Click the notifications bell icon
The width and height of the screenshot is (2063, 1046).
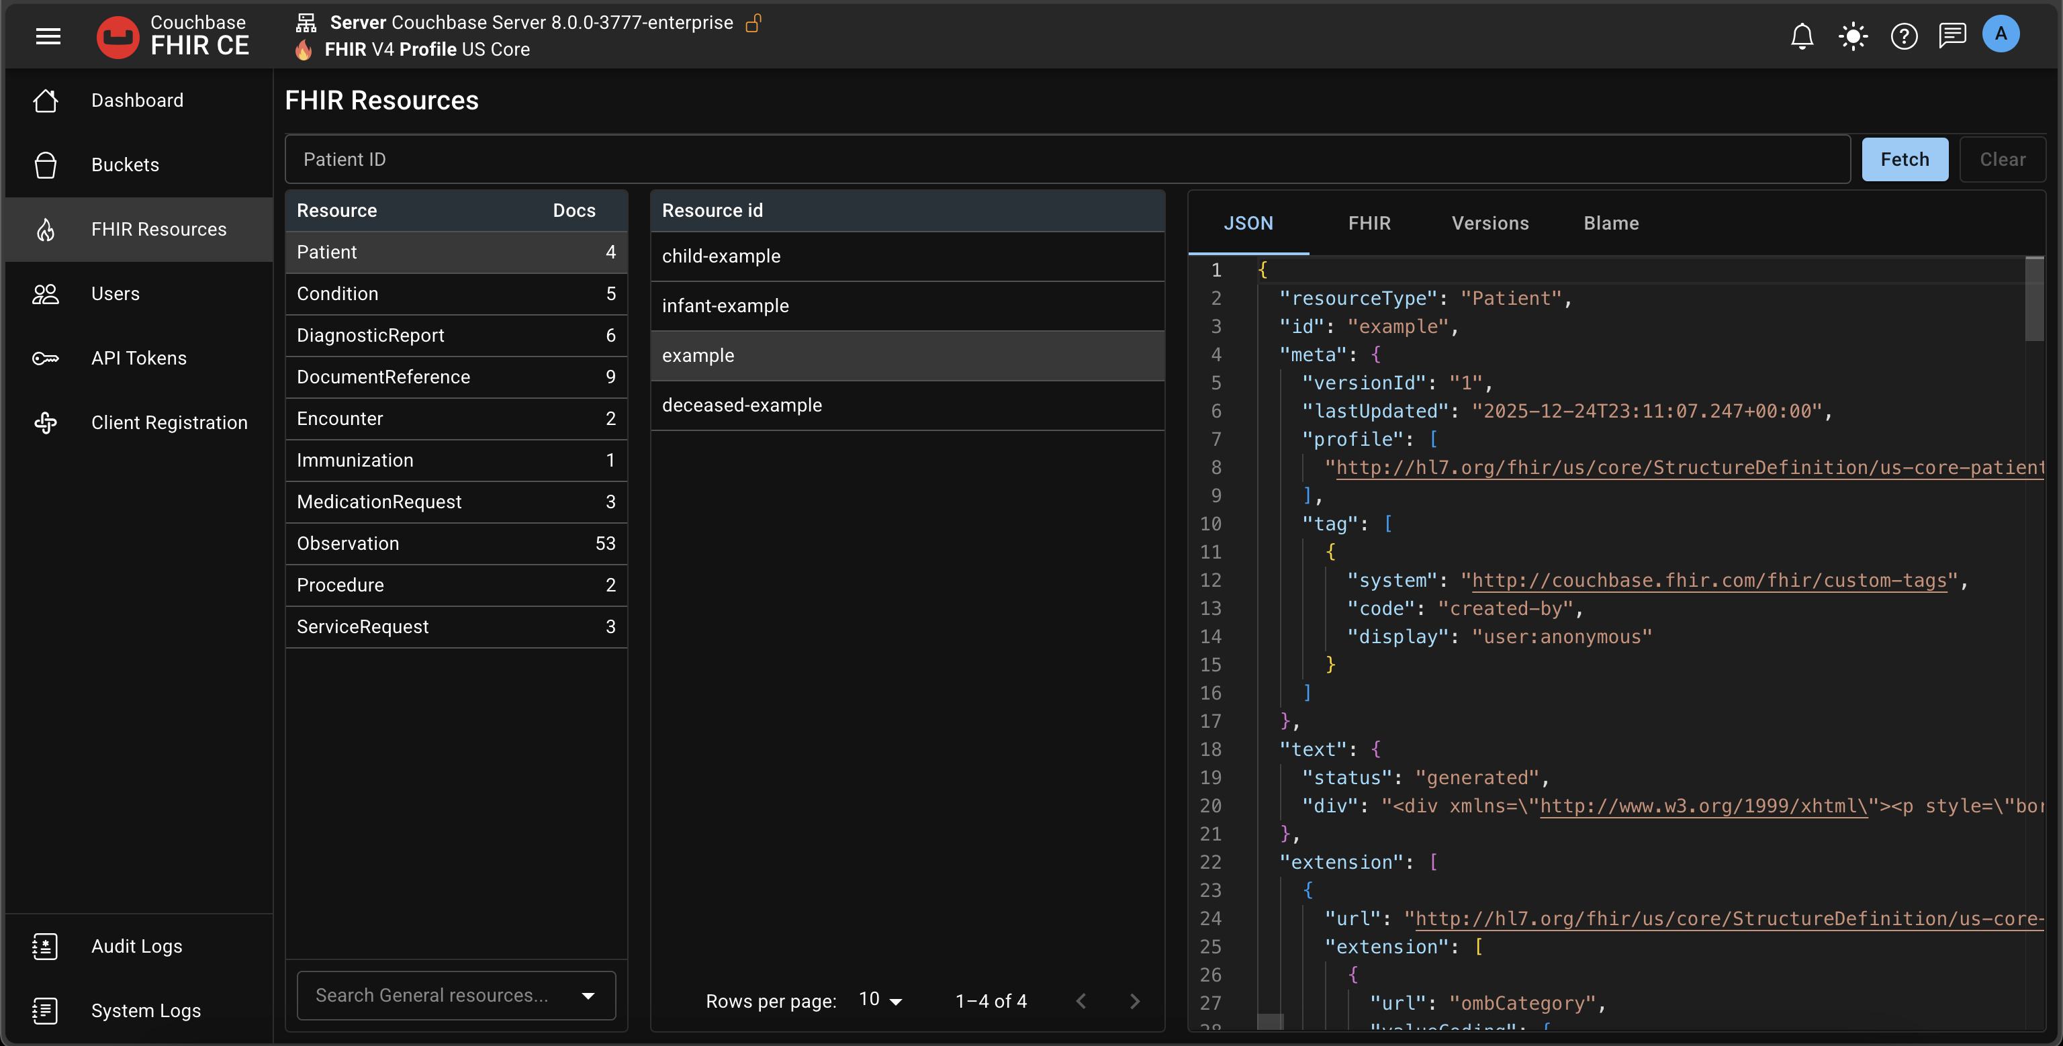pos(1801,36)
